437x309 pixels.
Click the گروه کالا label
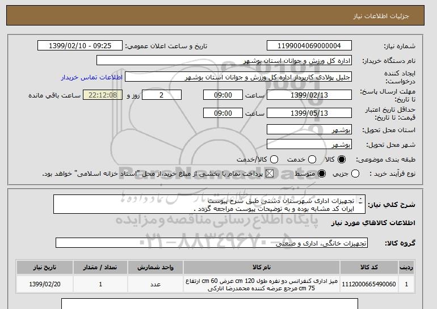pyautogui.click(x=400, y=243)
